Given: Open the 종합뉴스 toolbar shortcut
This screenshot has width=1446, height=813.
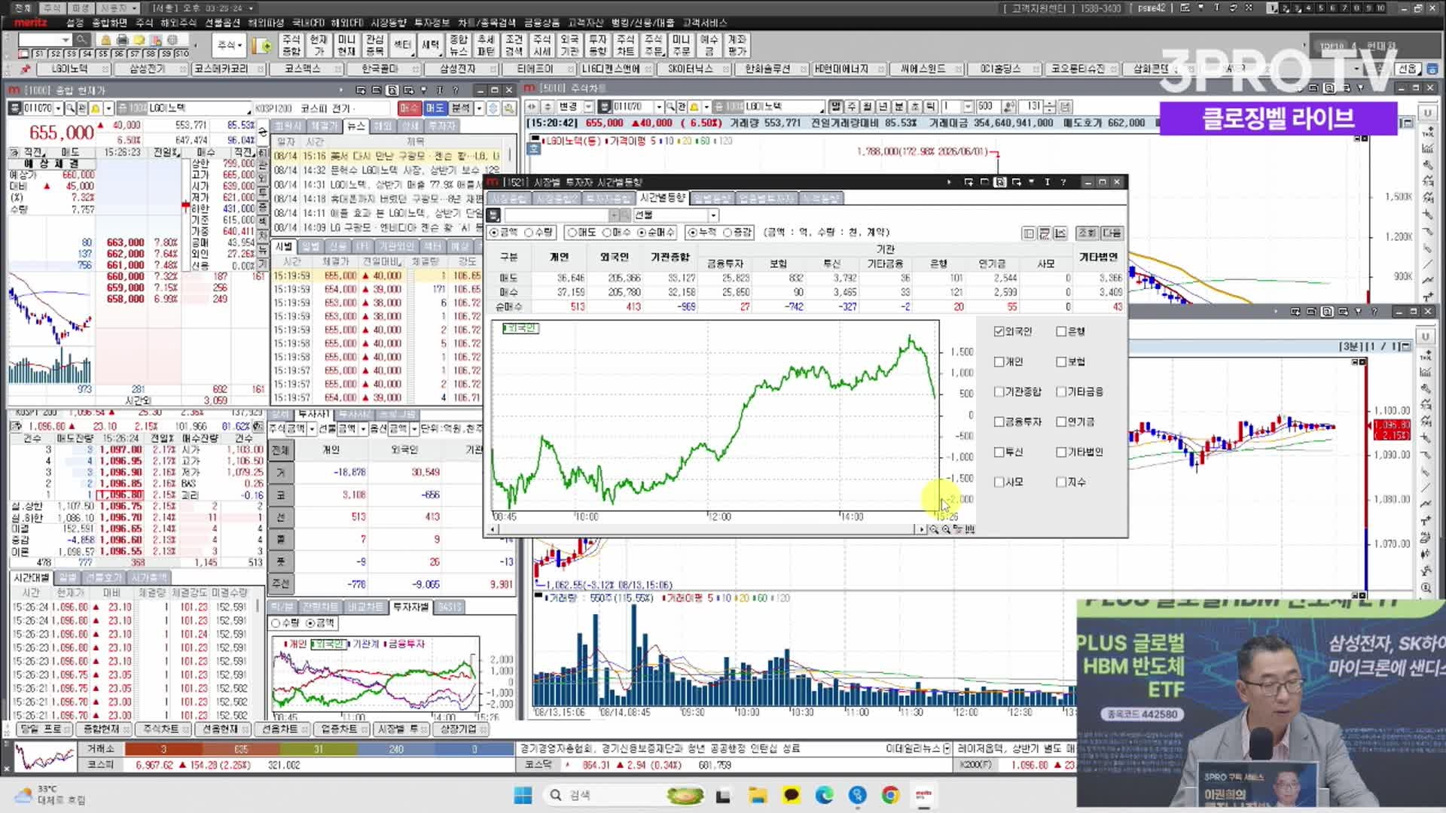Looking at the screenshot, I should coord(459,45).
